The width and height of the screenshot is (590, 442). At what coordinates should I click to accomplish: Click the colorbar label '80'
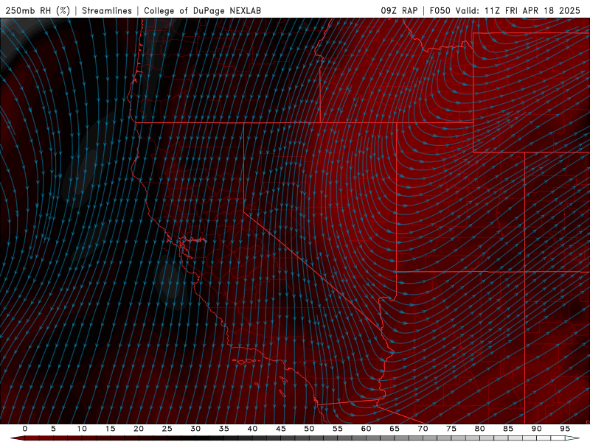point(479,429)
